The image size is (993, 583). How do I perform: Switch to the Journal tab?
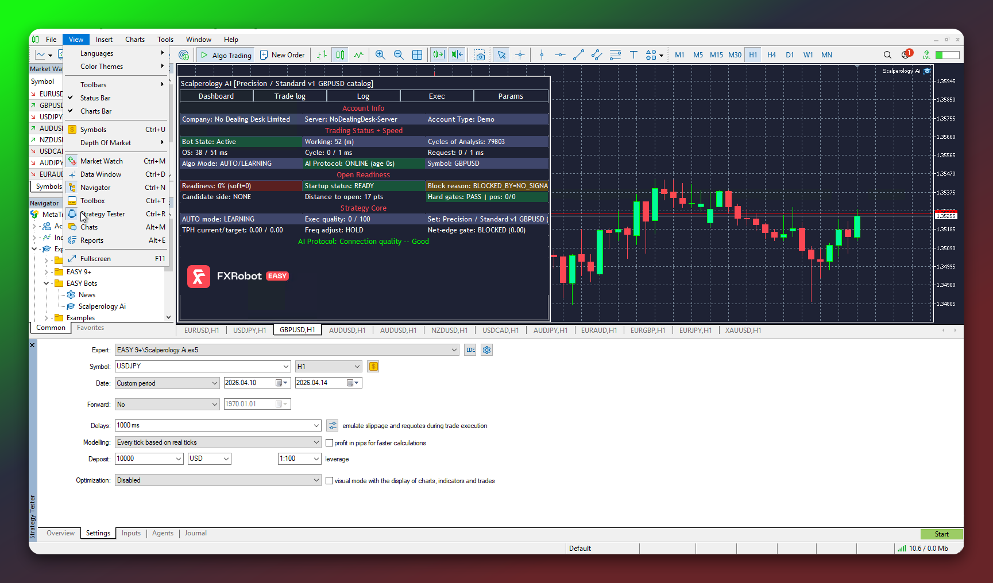(x=195, y=533)
